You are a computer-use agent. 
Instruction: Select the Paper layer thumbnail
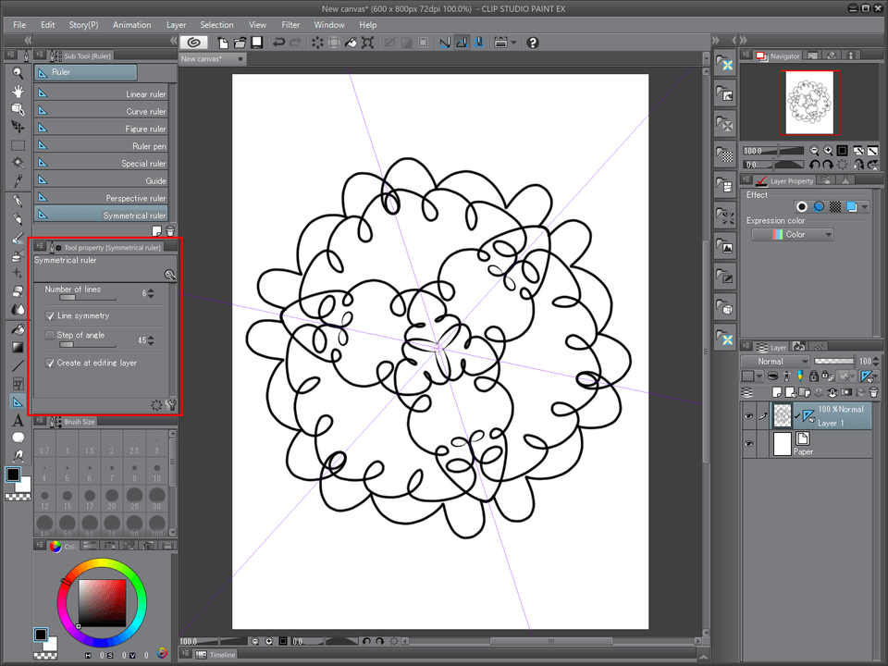pyautogui.click(x=783, y=444)
